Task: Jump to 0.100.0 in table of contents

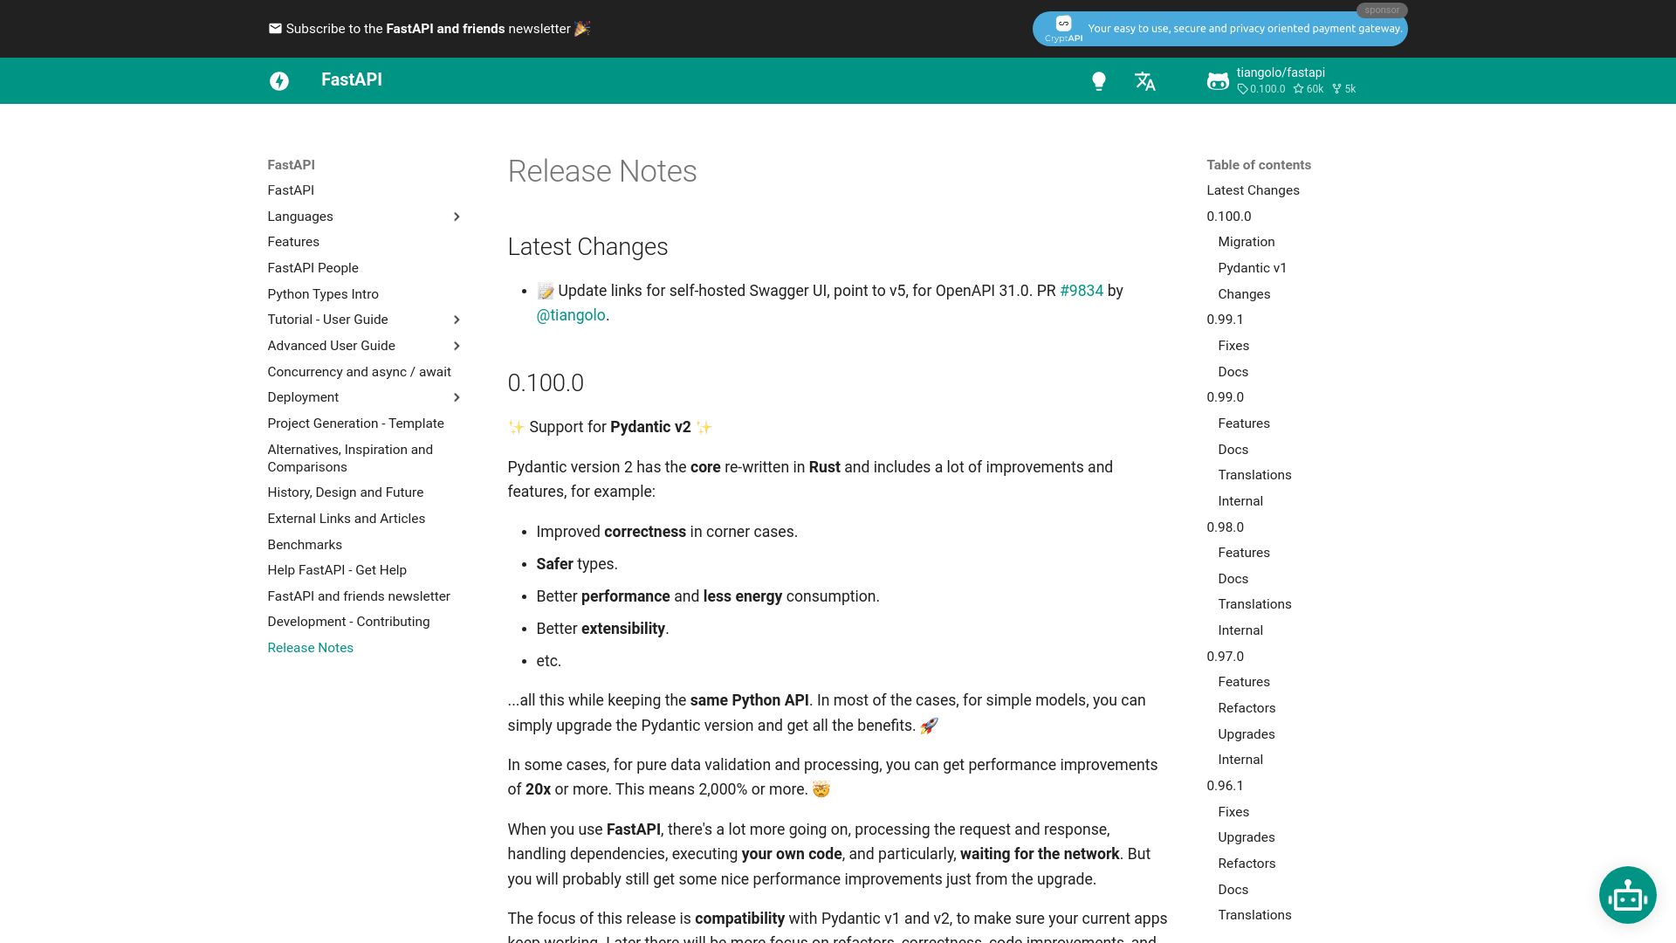Action: (x=1228, y=217)
